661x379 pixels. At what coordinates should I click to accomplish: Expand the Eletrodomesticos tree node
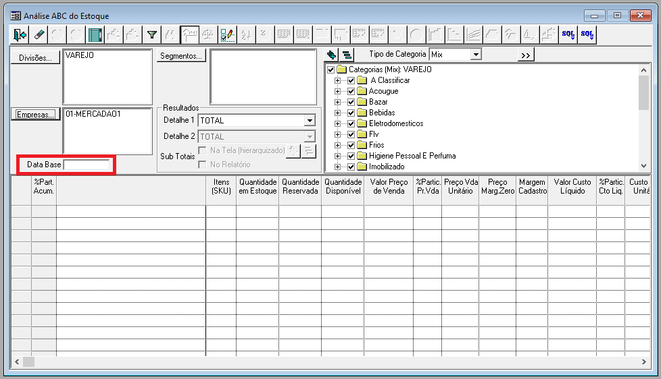tap(337, 123)
